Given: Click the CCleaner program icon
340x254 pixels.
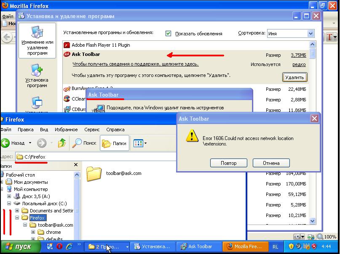Looking at the screenshot, I should pyautogui.click(x=67, y=99).
